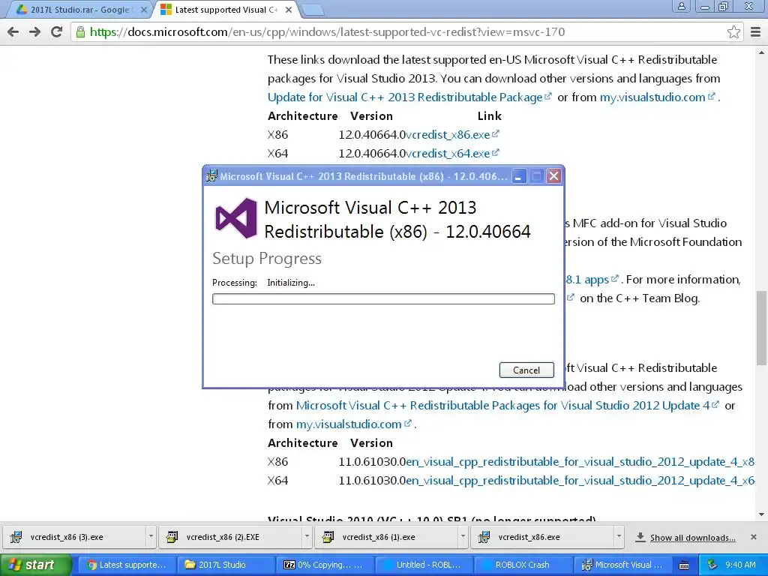Click the Visual Studio purple logo in installer

[x=236, y=218]
